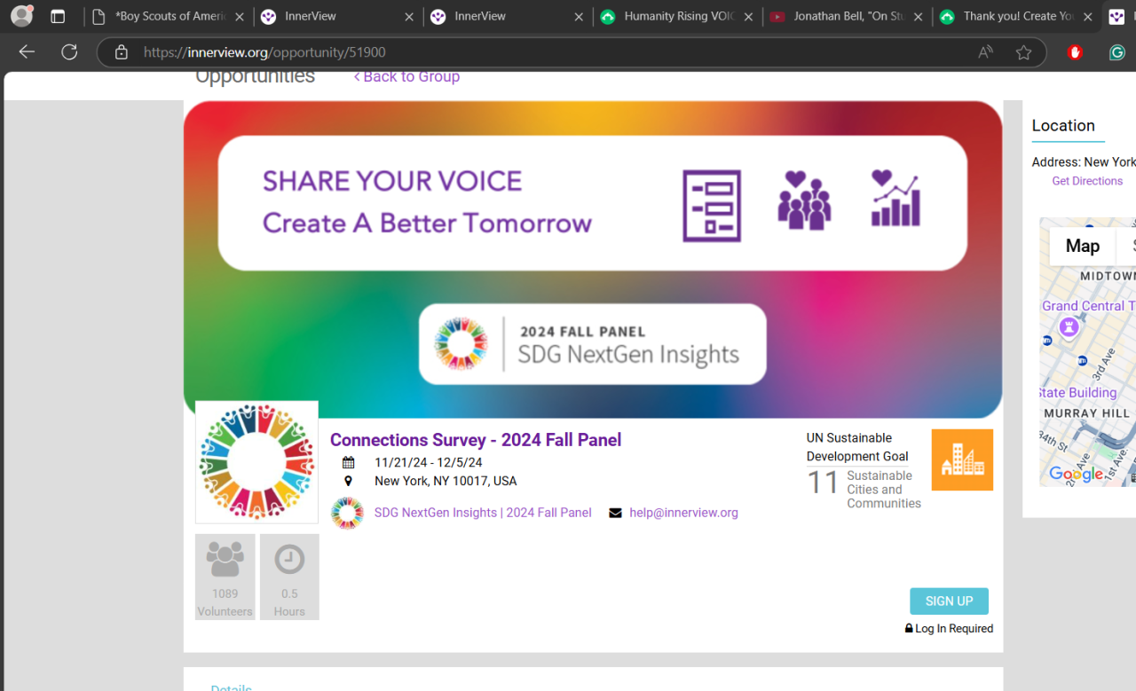This screenshot has height=691, width=1136.
Task: View site information via the lock icon
Action: (x=122, y=52)
